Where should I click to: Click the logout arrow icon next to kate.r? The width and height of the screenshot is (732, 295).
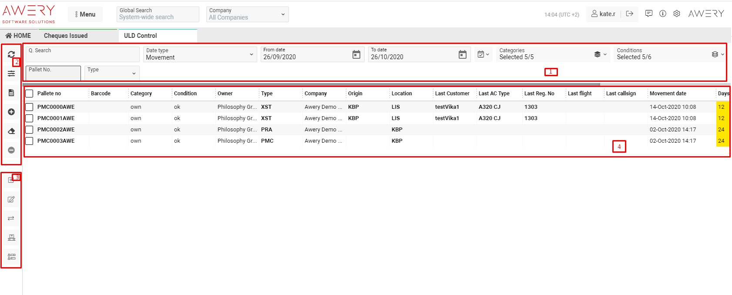point(629,14)
